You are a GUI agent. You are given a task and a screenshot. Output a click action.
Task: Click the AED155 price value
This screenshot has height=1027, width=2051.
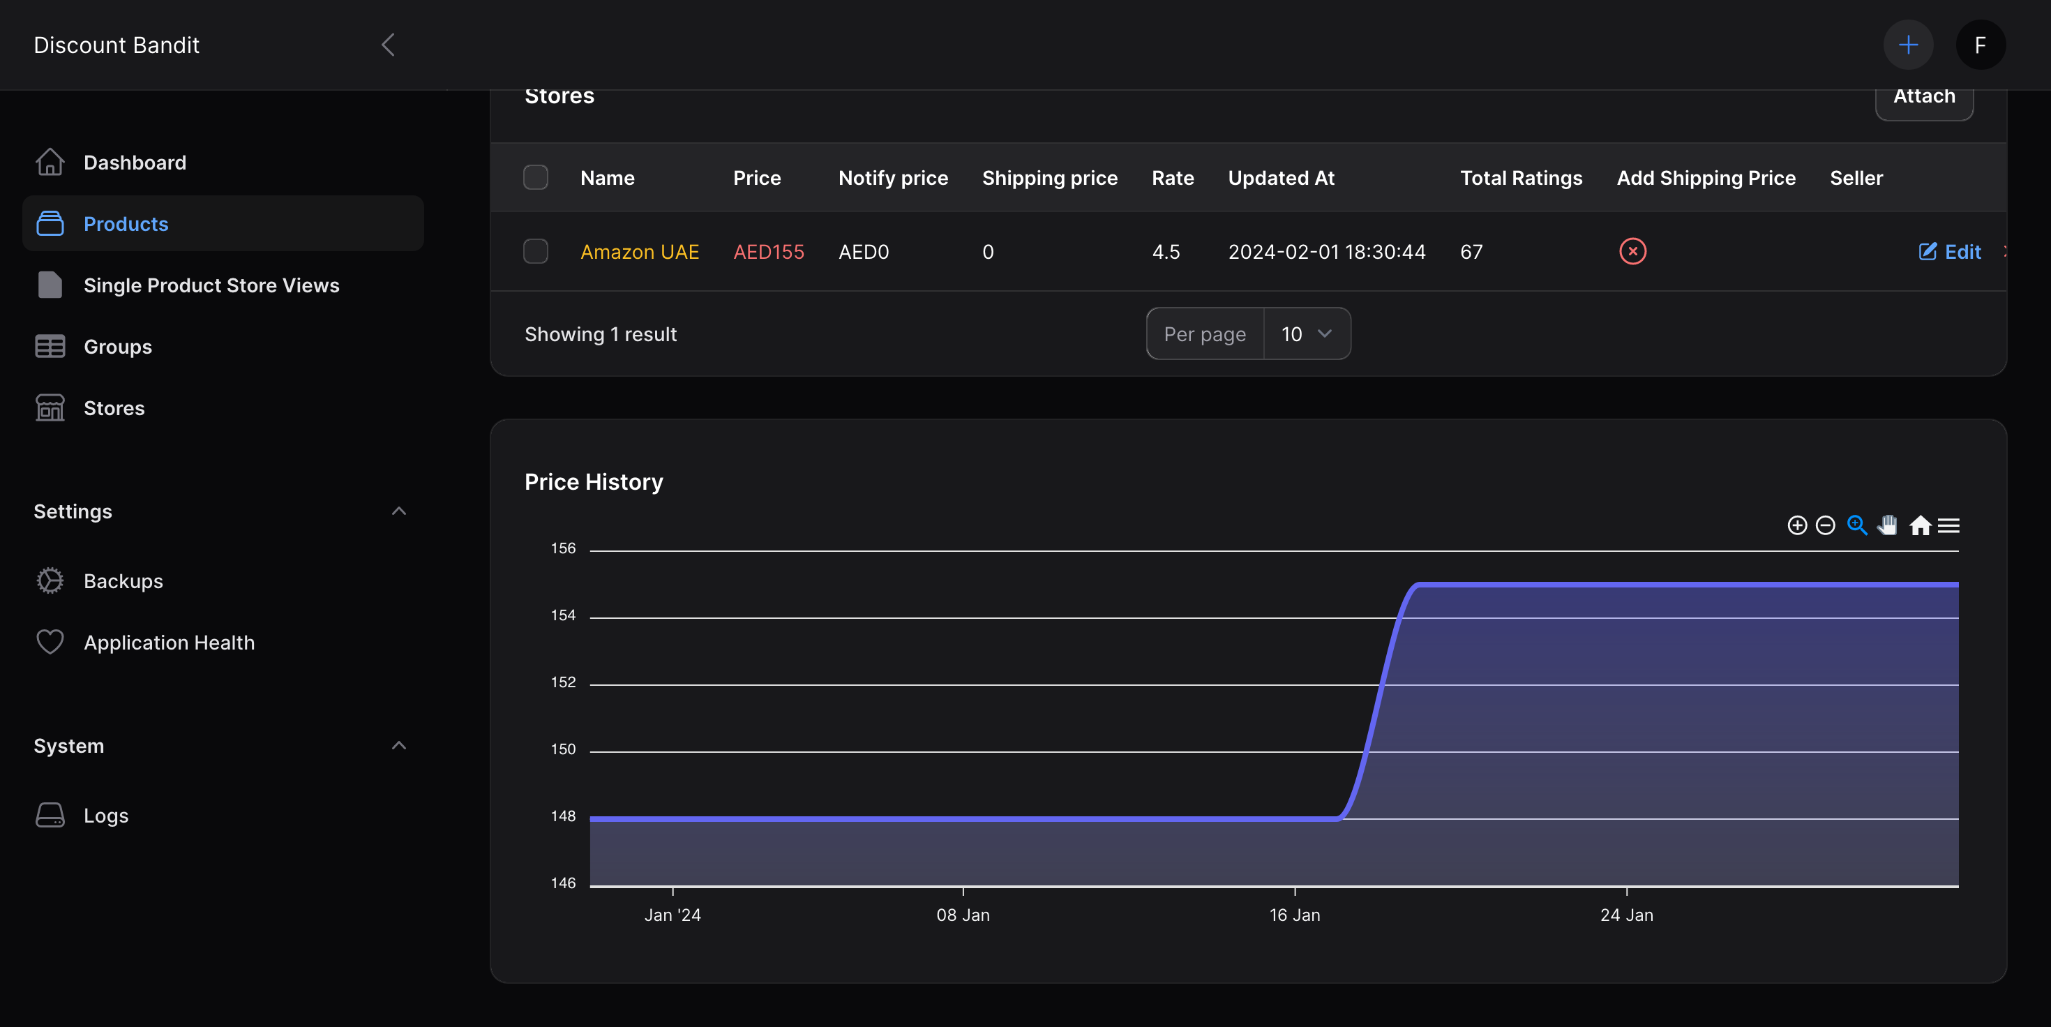768,250
